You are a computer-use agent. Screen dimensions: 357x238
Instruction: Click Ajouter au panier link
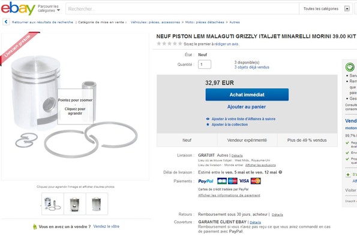tap(247, 107)
